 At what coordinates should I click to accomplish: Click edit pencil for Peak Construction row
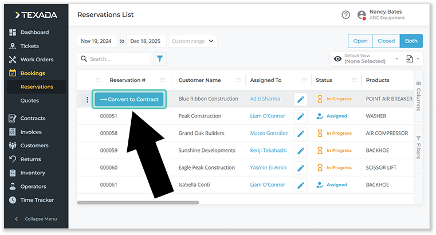point(300,116)
